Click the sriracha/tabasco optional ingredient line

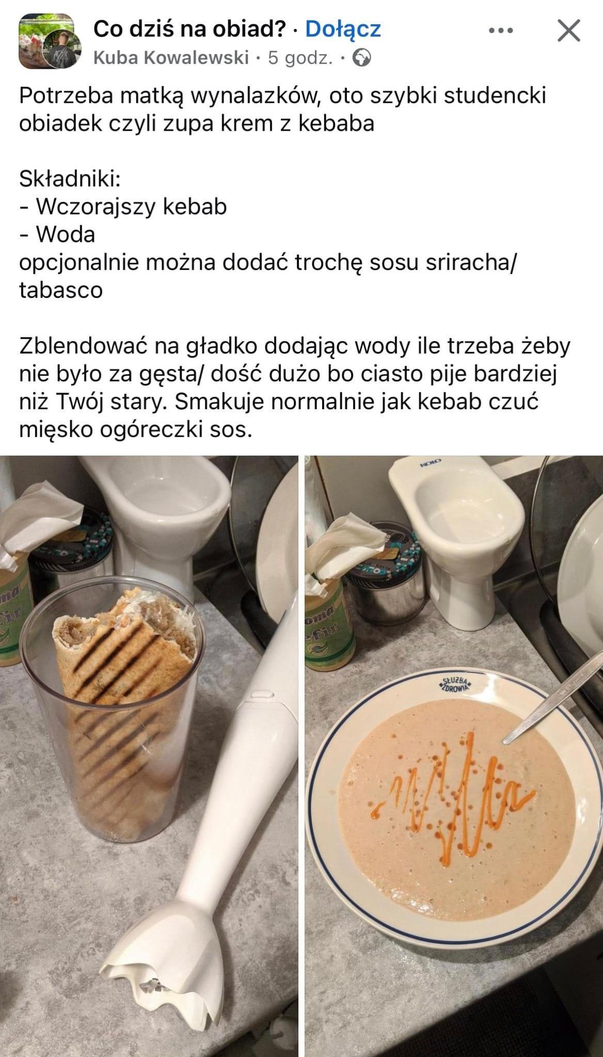point(268,276)
